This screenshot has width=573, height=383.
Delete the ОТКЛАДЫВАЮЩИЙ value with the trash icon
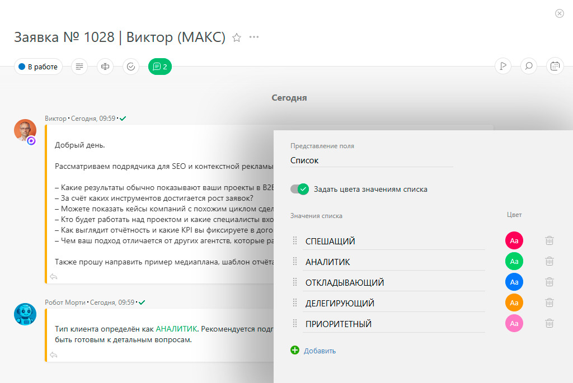click(549, 282)
